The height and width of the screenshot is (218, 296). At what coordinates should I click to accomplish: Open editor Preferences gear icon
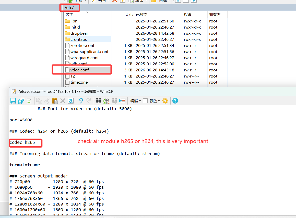coord(165,101)
